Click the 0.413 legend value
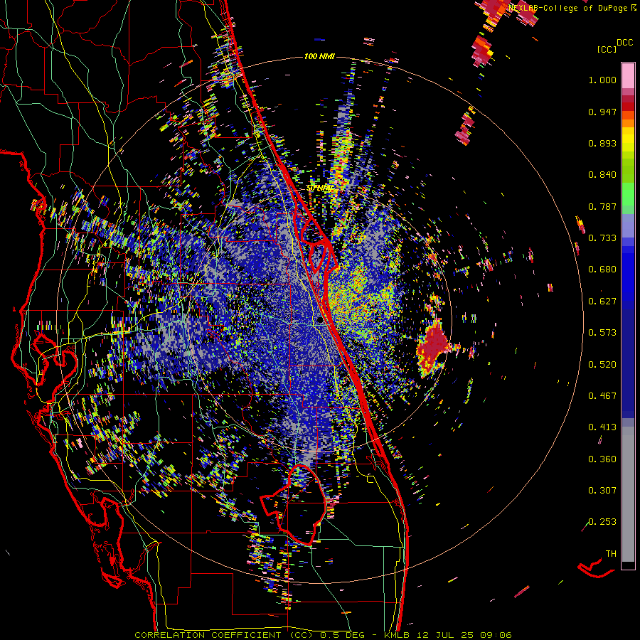640x640 pixels. [x=602, y=427]
